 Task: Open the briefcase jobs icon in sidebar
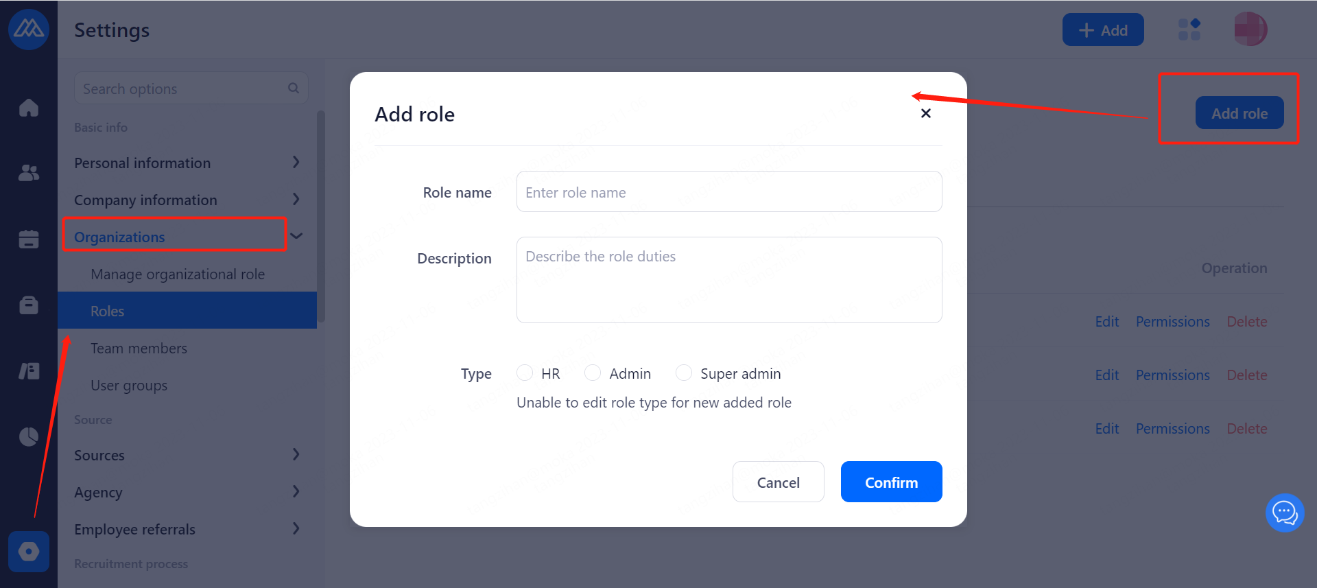(x=29, y=305)
